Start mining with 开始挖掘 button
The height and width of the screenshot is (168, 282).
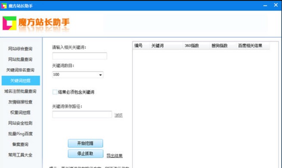[86, 143]
